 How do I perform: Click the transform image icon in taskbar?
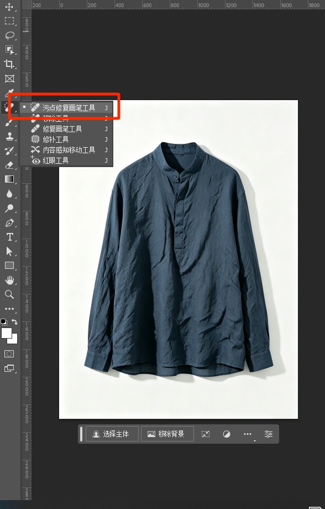tap(206, 434)
